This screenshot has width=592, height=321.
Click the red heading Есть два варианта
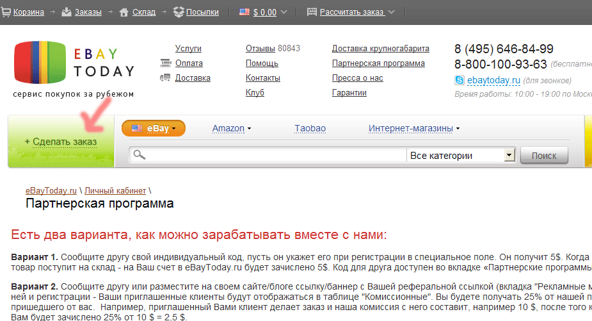pyautogui.click(x=199, y=235)
